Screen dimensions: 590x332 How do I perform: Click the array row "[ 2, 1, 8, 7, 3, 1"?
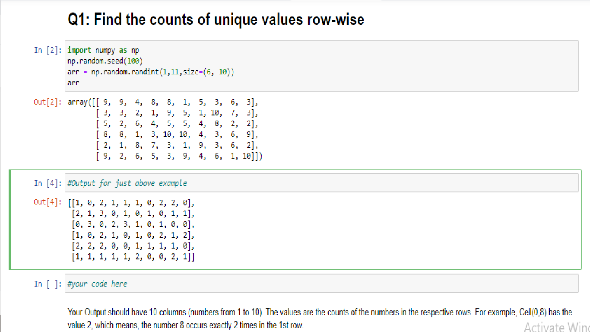tap(177, 145)
